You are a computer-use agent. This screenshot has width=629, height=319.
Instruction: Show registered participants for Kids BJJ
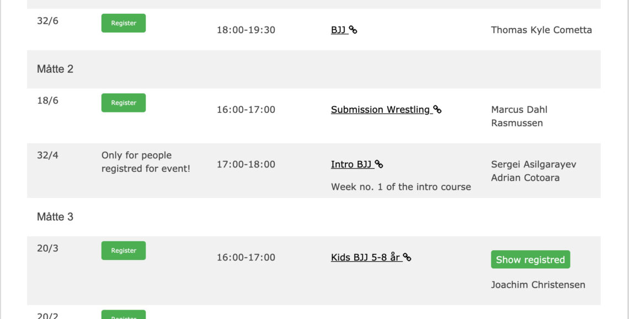pyautogui.click(x=530, y=259)
